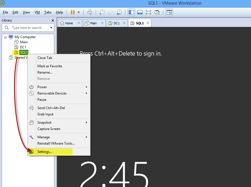Open the VM menu

[37, 12]
